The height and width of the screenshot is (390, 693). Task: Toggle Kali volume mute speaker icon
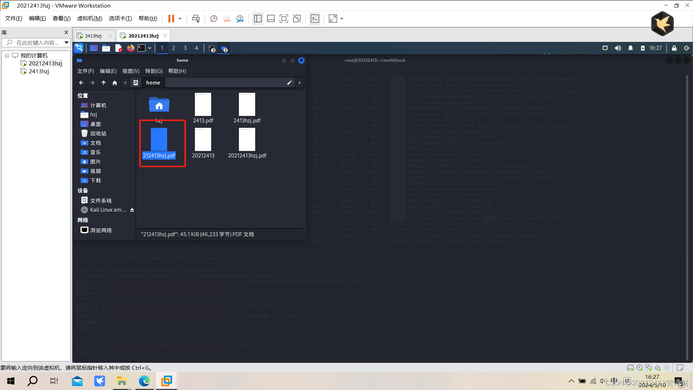618,48
